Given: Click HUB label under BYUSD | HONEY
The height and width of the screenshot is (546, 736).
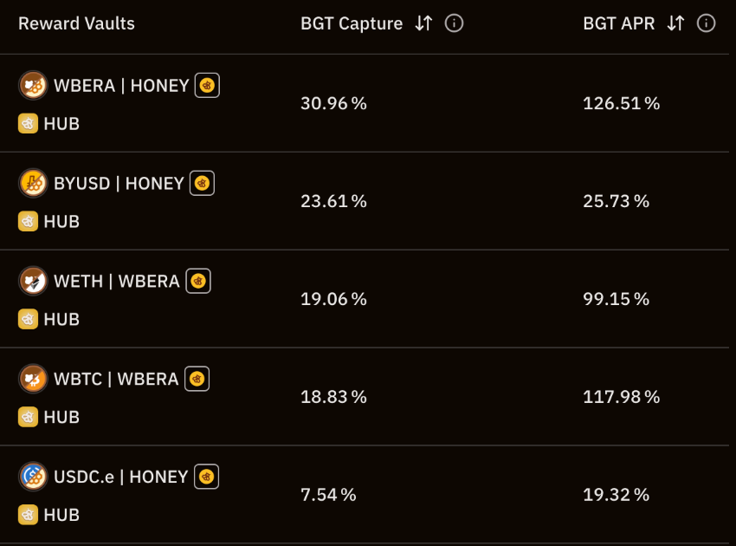Looking at the screenshot, I should pos(61,221).
